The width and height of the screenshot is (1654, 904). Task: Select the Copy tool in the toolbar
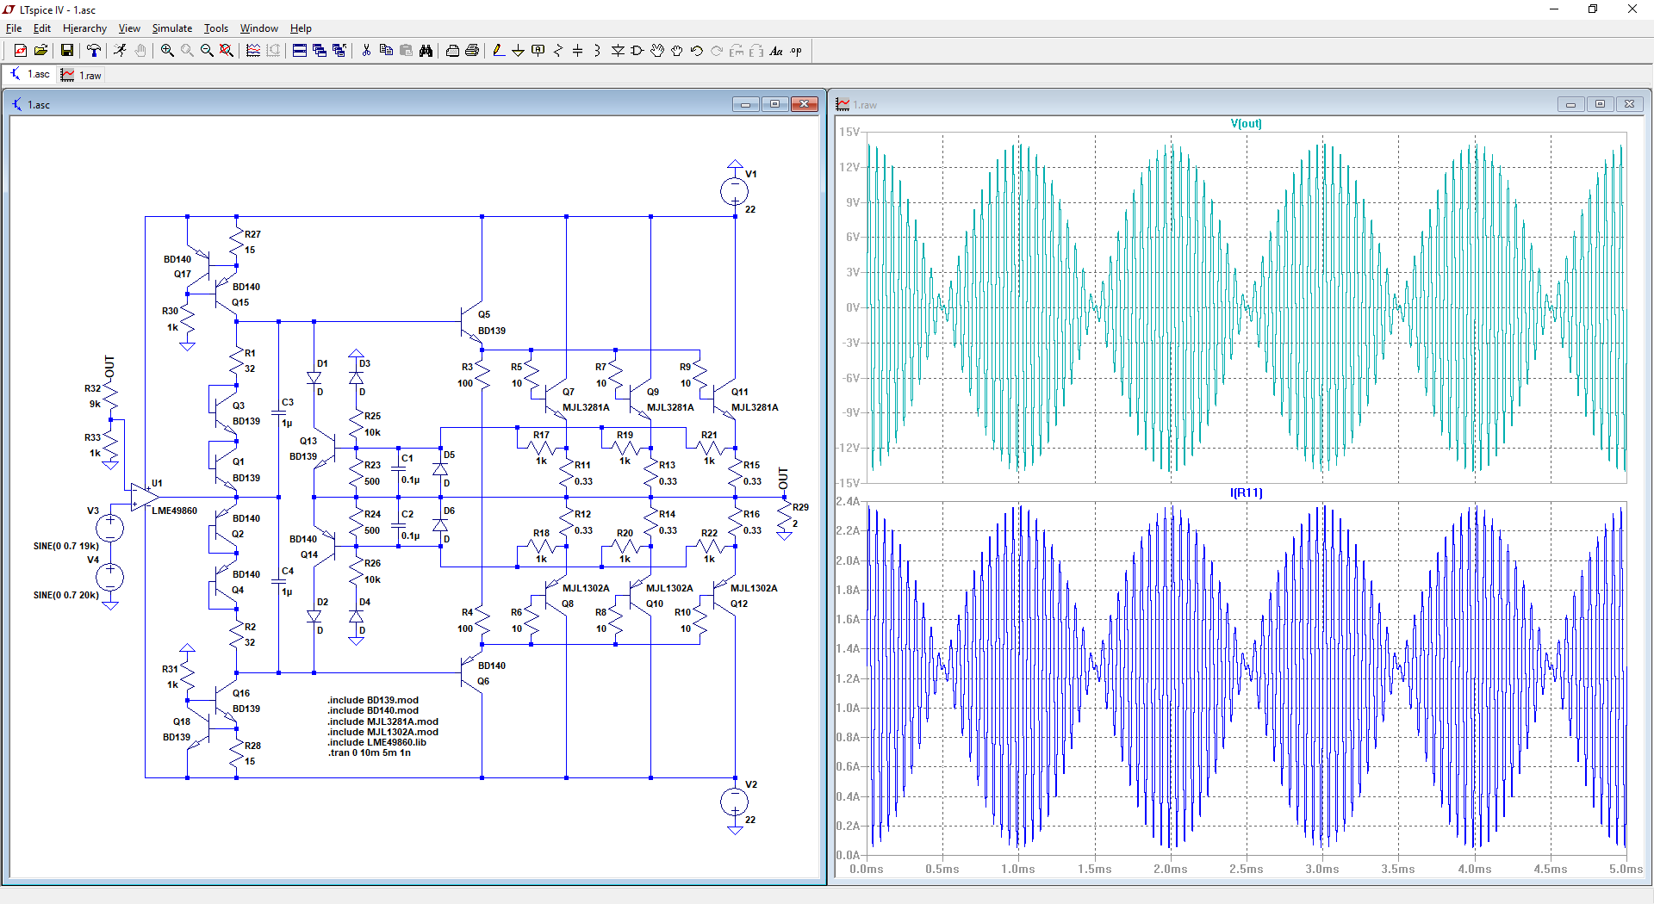pyautogui.click(x=386, y=51)
